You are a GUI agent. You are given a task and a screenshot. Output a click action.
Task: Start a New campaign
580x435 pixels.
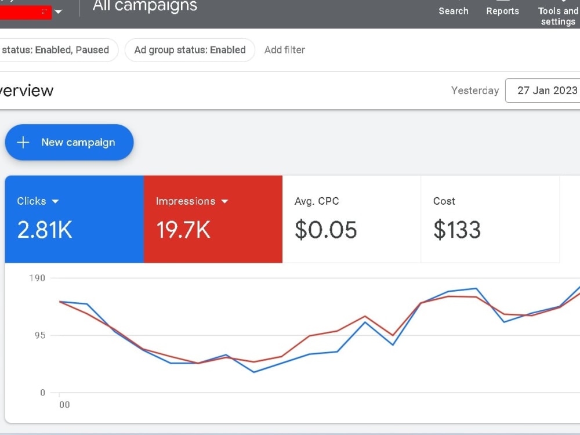[69, 143]
